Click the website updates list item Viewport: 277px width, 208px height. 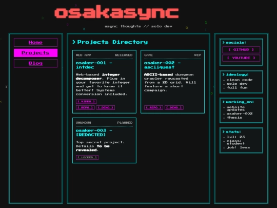(x=235, y=108)
